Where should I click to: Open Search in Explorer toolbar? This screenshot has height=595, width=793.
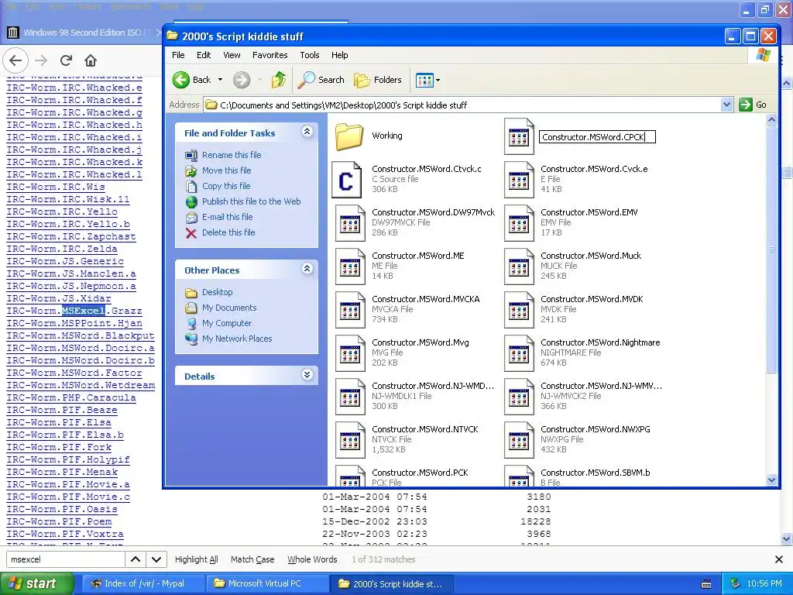click(321, 80)
